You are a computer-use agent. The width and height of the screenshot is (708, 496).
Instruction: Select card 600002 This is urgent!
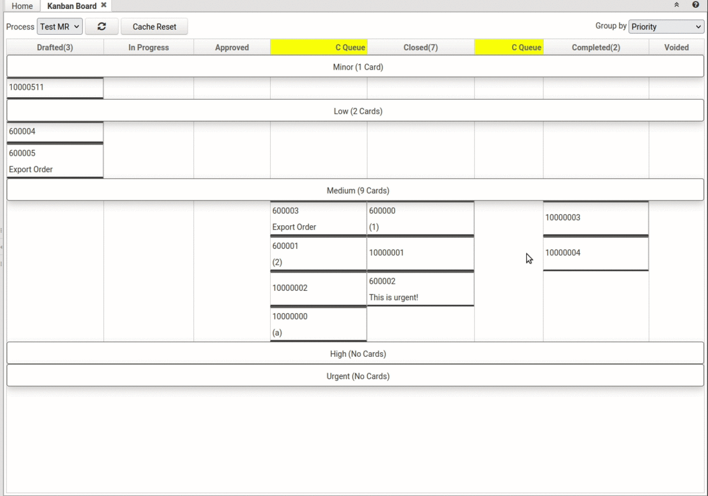pyautogui.click(x=420, y=289)
